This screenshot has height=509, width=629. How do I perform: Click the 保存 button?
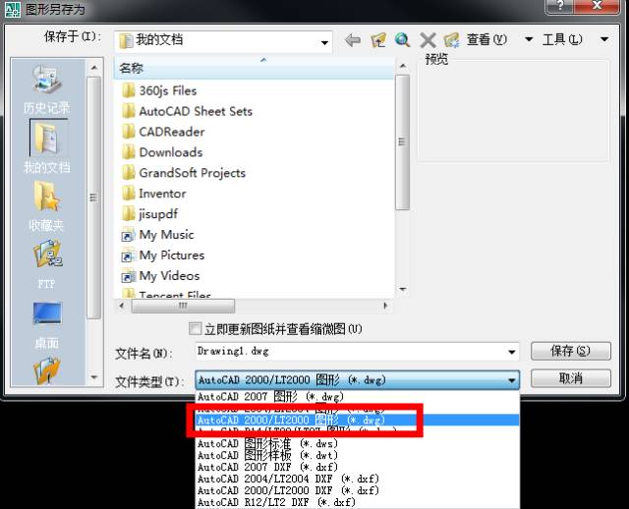tap(570, 352)
